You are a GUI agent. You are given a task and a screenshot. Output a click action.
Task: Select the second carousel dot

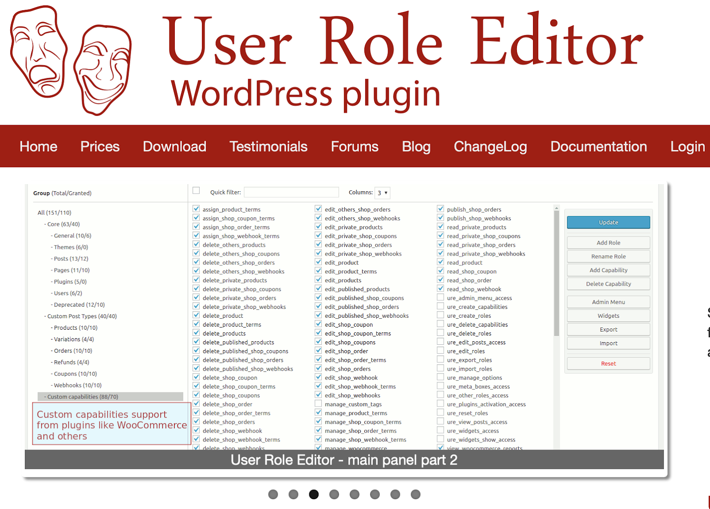293,494
